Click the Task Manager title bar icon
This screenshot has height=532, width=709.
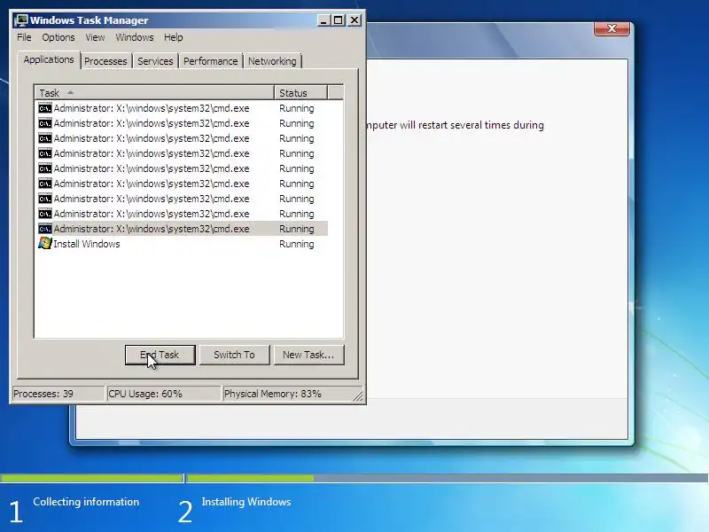[x=20, y=20]
